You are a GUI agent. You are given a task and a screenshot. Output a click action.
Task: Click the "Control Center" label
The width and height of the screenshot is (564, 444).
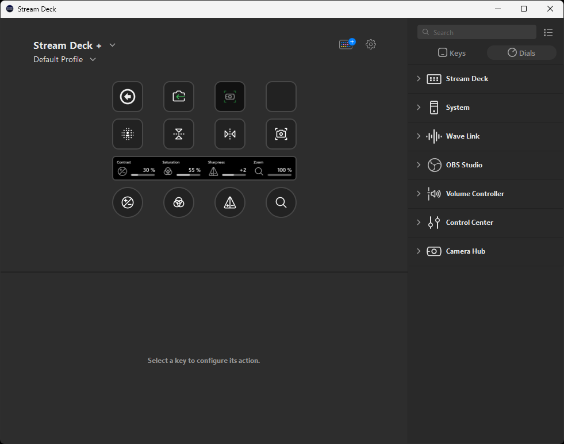(469, 223)
